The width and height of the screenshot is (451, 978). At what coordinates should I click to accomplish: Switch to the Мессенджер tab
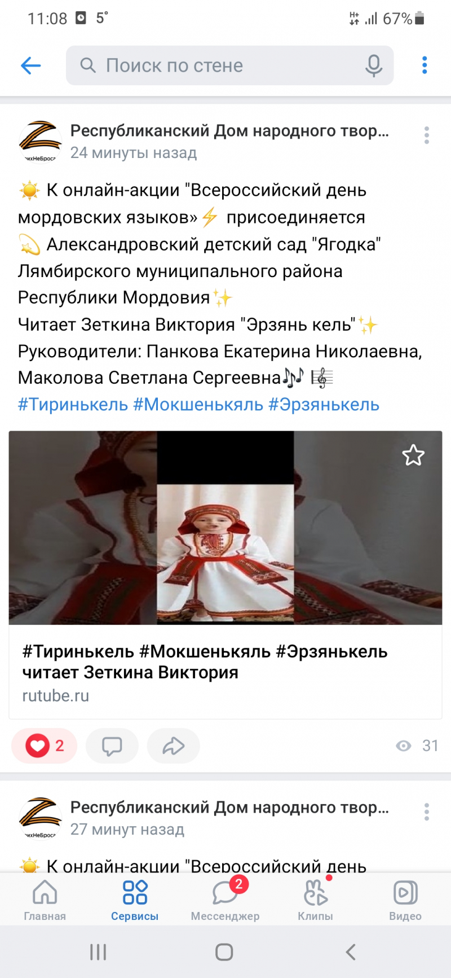(225, 901)
